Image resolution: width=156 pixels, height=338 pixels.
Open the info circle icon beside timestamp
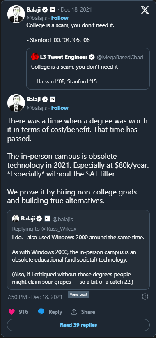pos(145,296)
